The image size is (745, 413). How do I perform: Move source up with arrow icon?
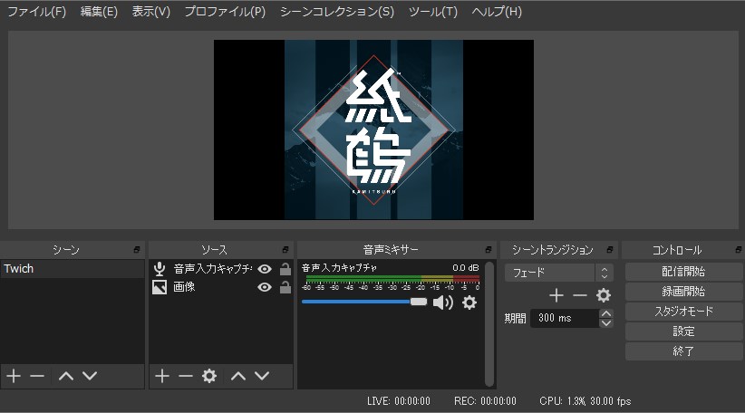238,376
